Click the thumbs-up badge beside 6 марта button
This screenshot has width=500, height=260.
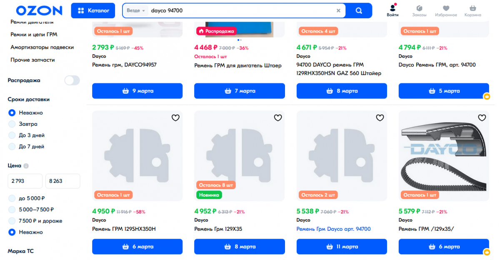click(487, 252)
